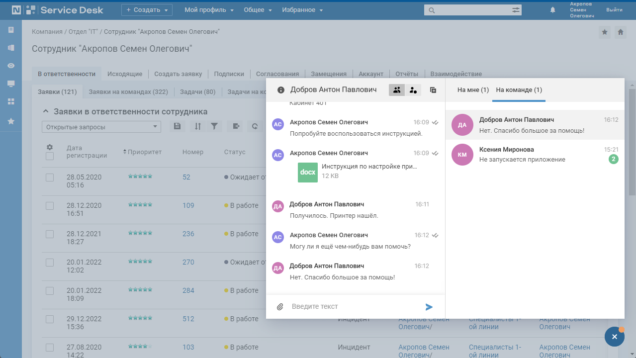
Task: Open the Задачи (80) tab
Action: click(197, 91)
